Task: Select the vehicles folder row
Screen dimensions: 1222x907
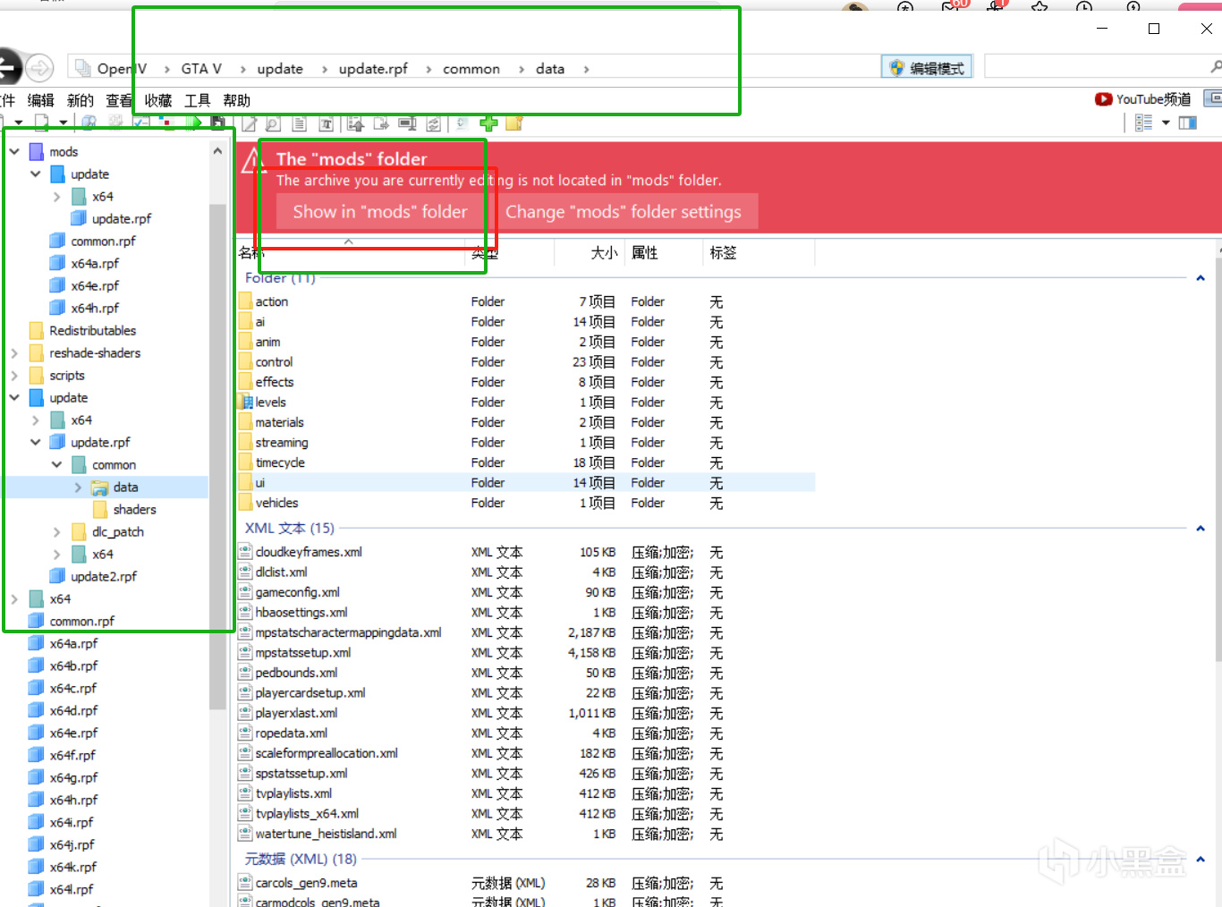Action: (x=526, y=503)
